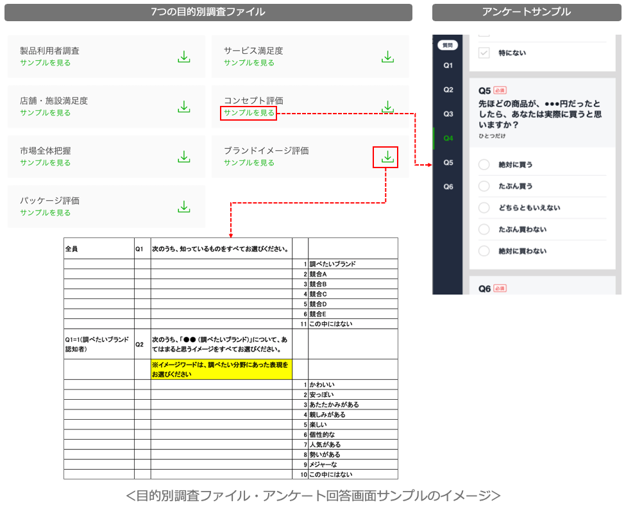Select the 絶対に買う radio option
This screenshot has width=626, height=507.
click(x=484, y=165)
